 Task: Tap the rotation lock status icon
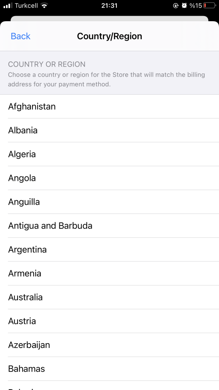pos(176,5)
